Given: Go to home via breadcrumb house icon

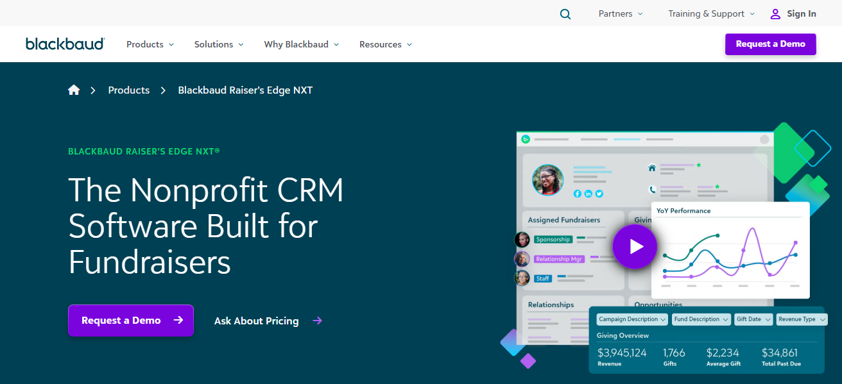Looking at the screenshot, I should [x=74, y=90].
